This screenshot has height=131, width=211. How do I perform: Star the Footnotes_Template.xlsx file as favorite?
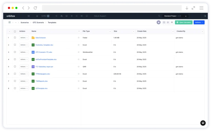[79, 45]
